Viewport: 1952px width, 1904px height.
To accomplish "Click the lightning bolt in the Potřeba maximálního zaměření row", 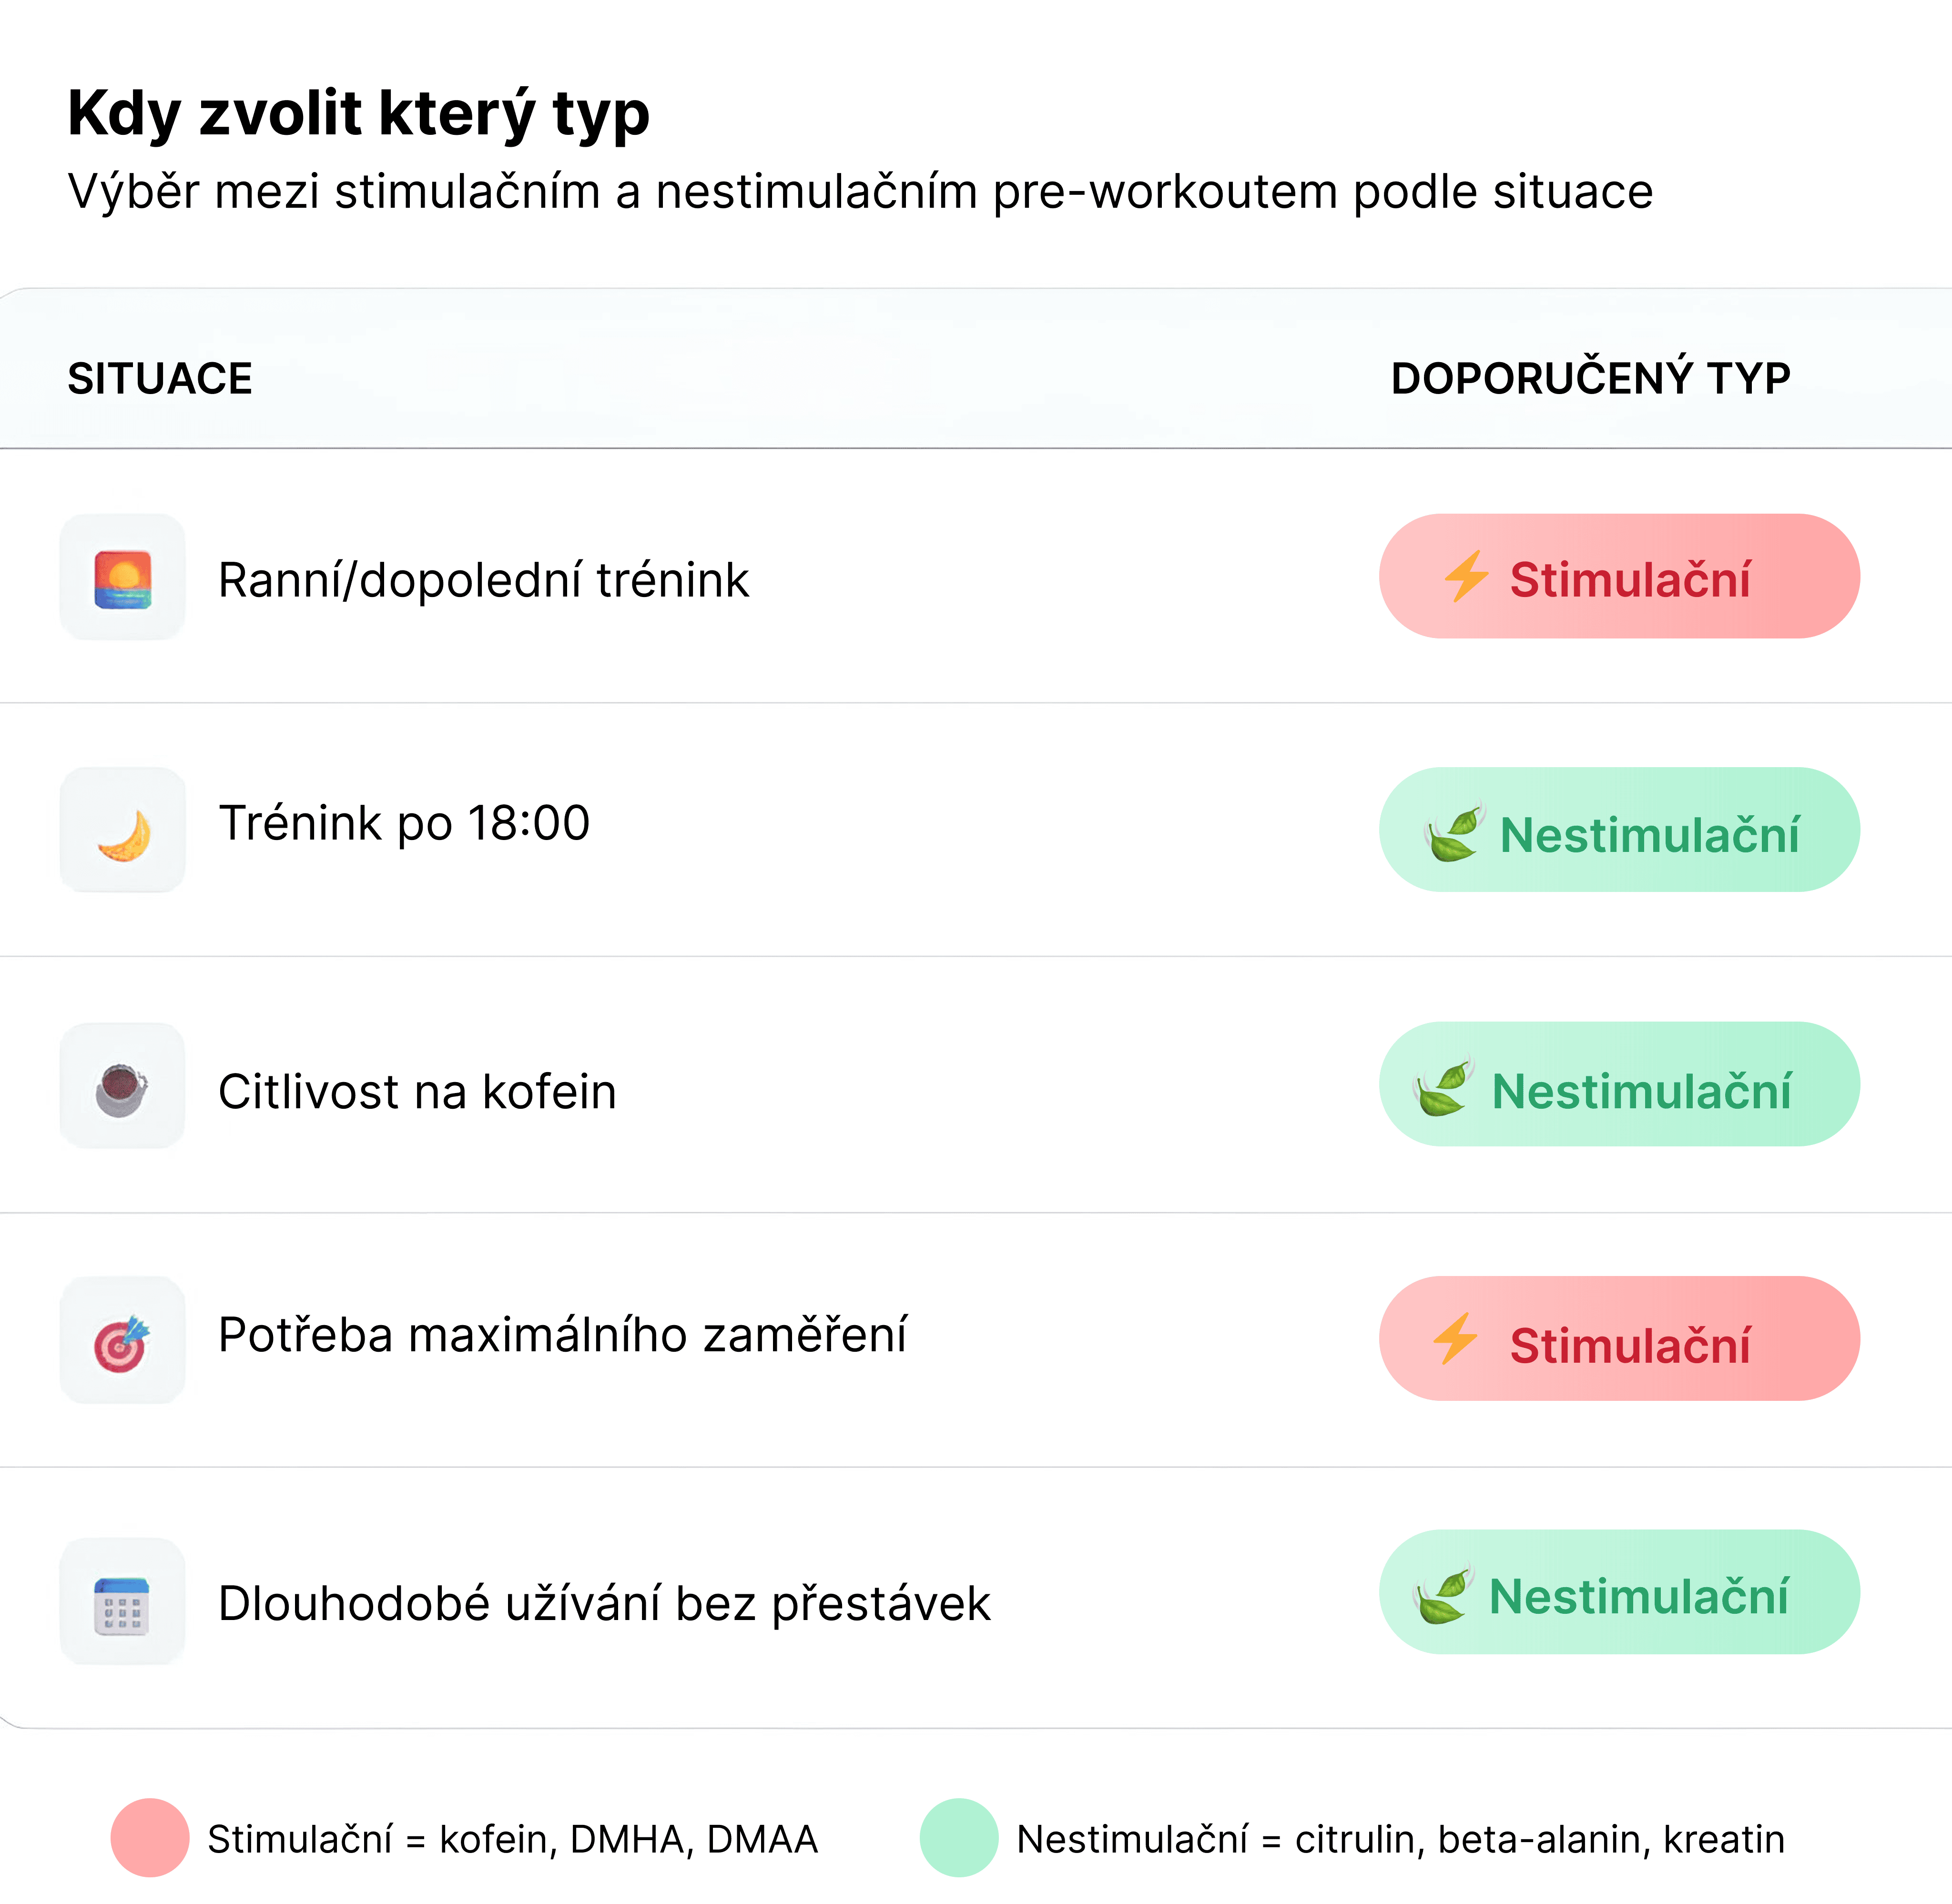I will [1456, 1338].
